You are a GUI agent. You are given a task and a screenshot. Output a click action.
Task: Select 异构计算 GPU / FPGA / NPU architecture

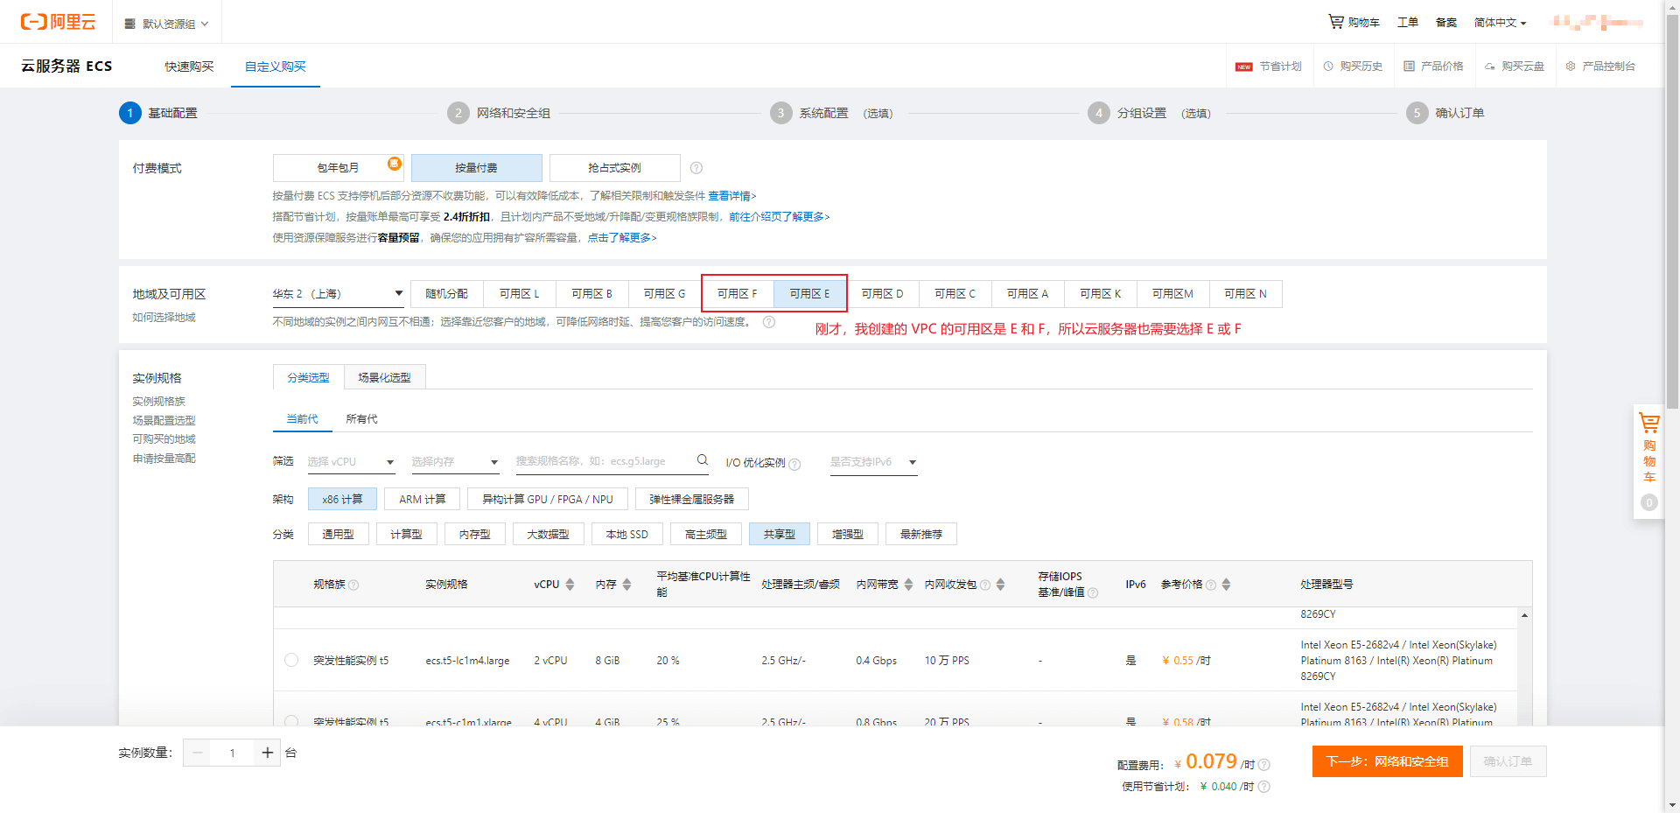point(548,499)
